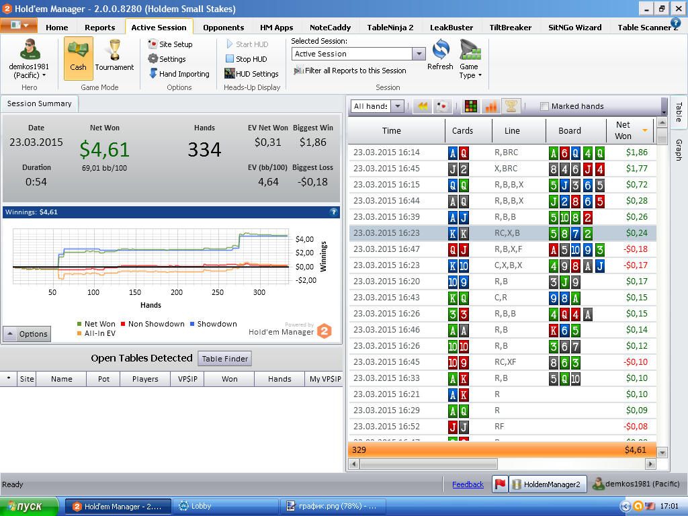
Task: Click the language flag in system tray
Action: [x=649, y=507]
